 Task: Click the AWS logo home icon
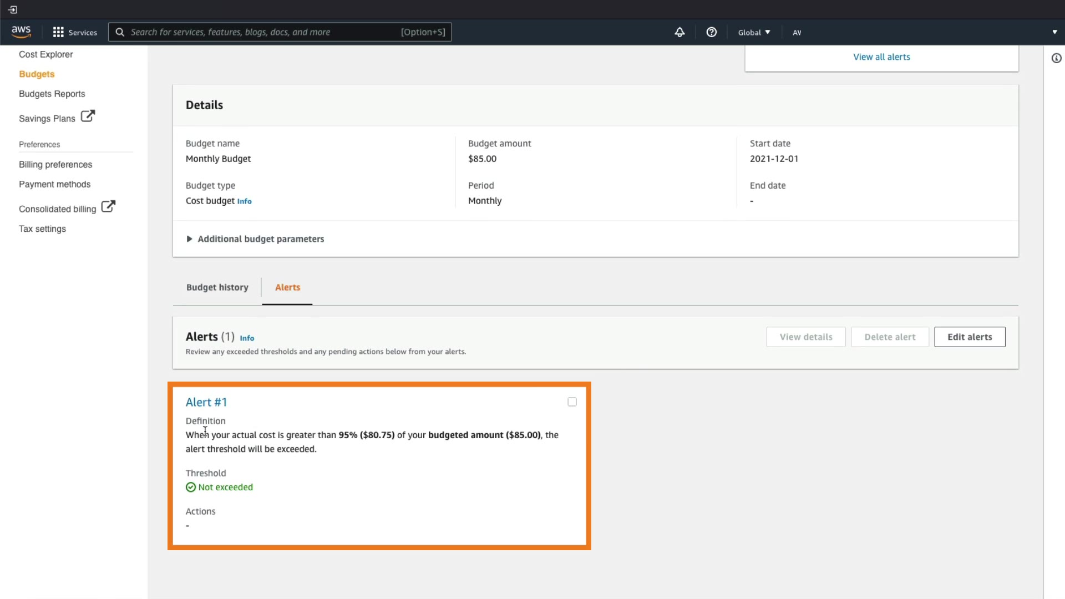21,32
